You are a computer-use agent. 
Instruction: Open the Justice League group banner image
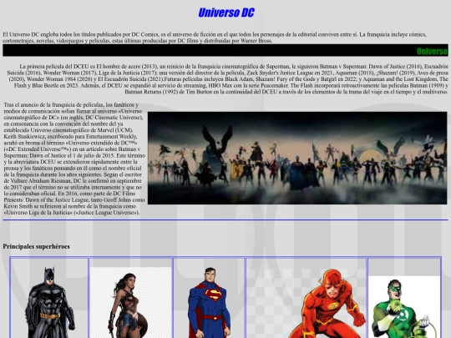click(x=297, y=158)
